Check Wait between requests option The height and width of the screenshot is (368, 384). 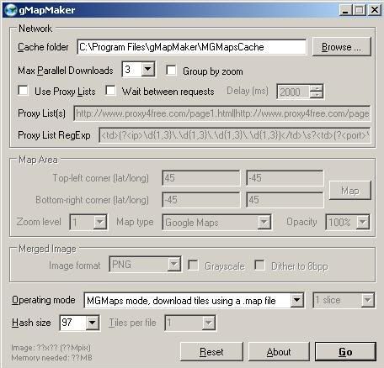(x=110, y=91)
